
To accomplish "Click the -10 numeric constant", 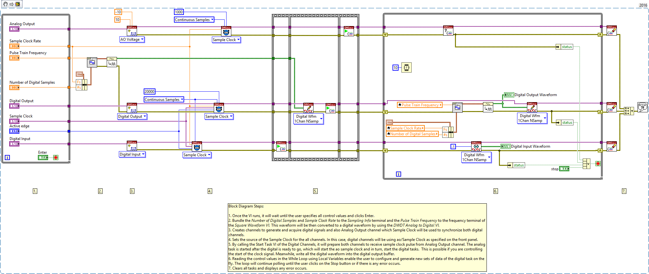I will [x=118, y=12].
